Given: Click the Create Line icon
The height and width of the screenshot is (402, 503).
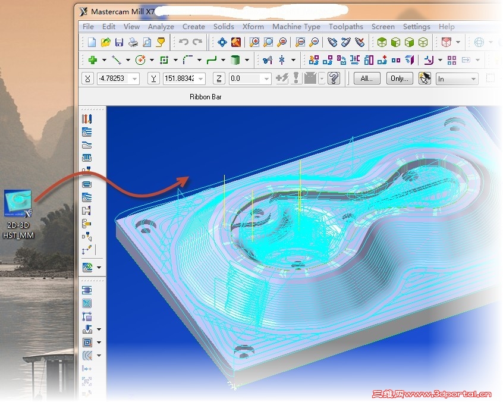Looking at the screenshot, I should click(x=116, y=60).
